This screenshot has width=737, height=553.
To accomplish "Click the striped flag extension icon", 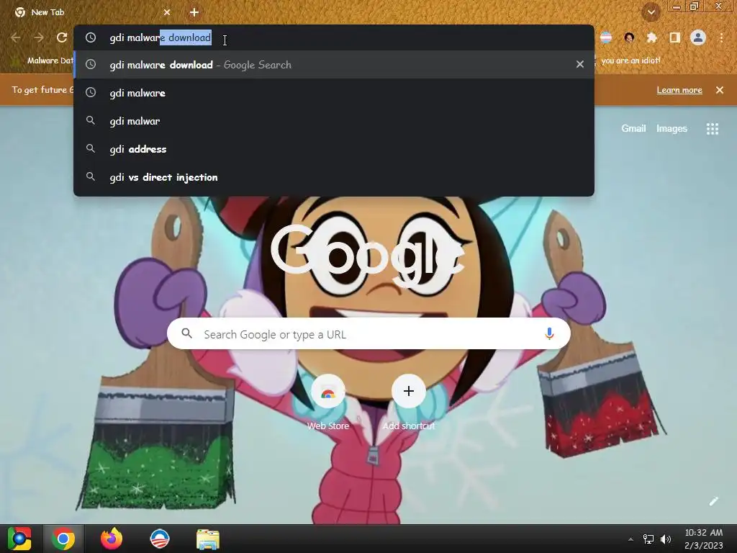I will (x=606, y=37).
